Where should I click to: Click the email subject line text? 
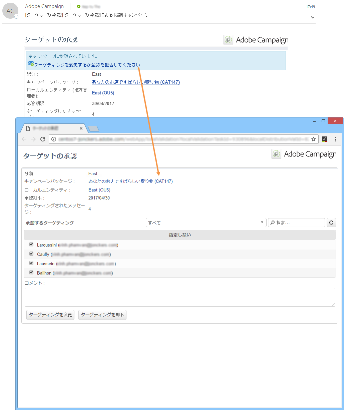click(x=87, y=15)
